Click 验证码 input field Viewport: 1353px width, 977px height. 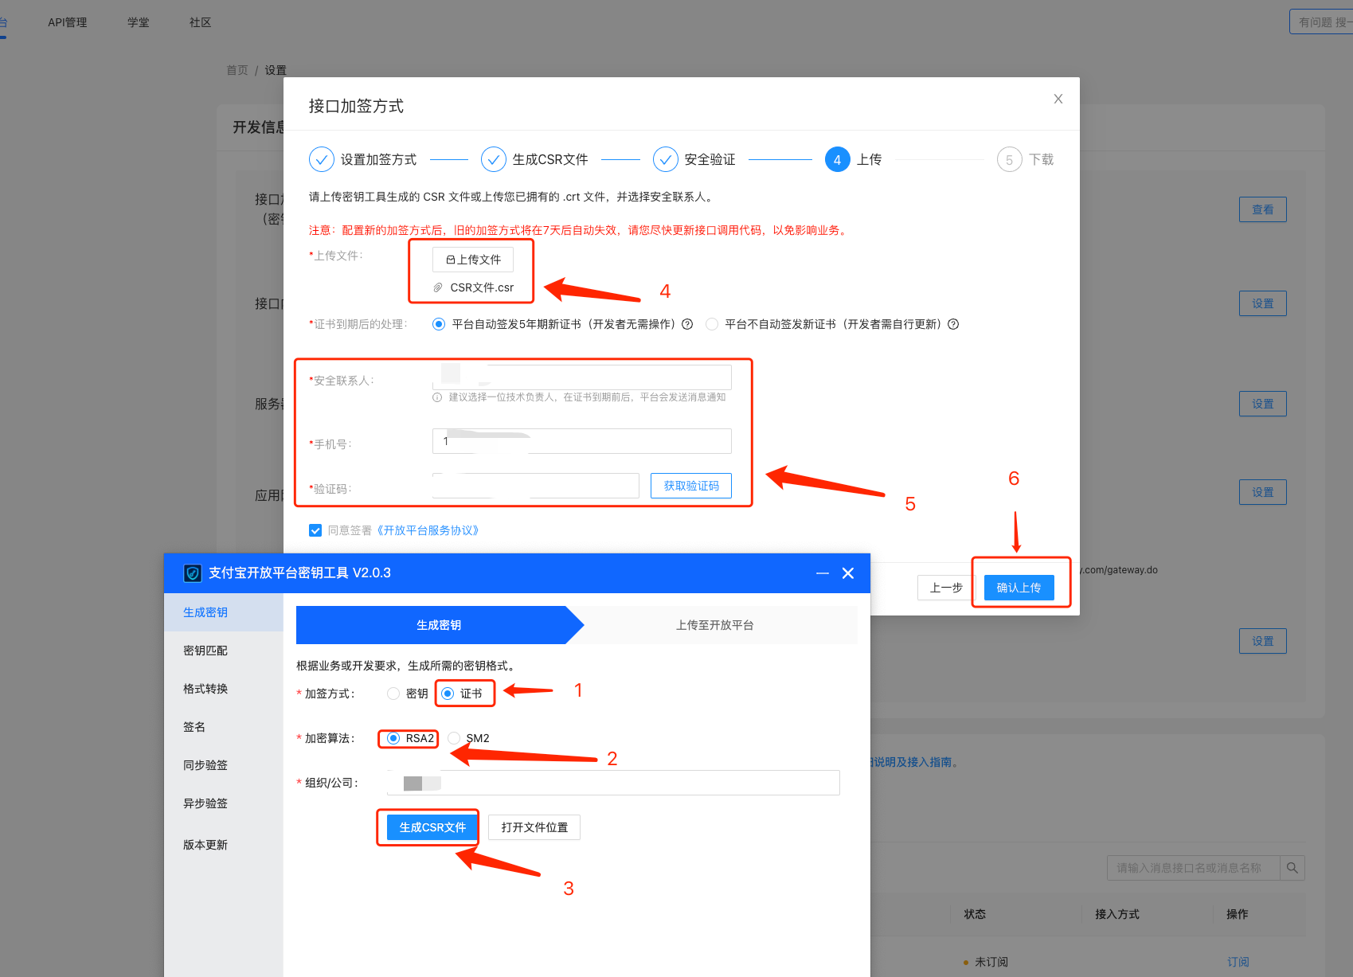(x=536, y=486)
